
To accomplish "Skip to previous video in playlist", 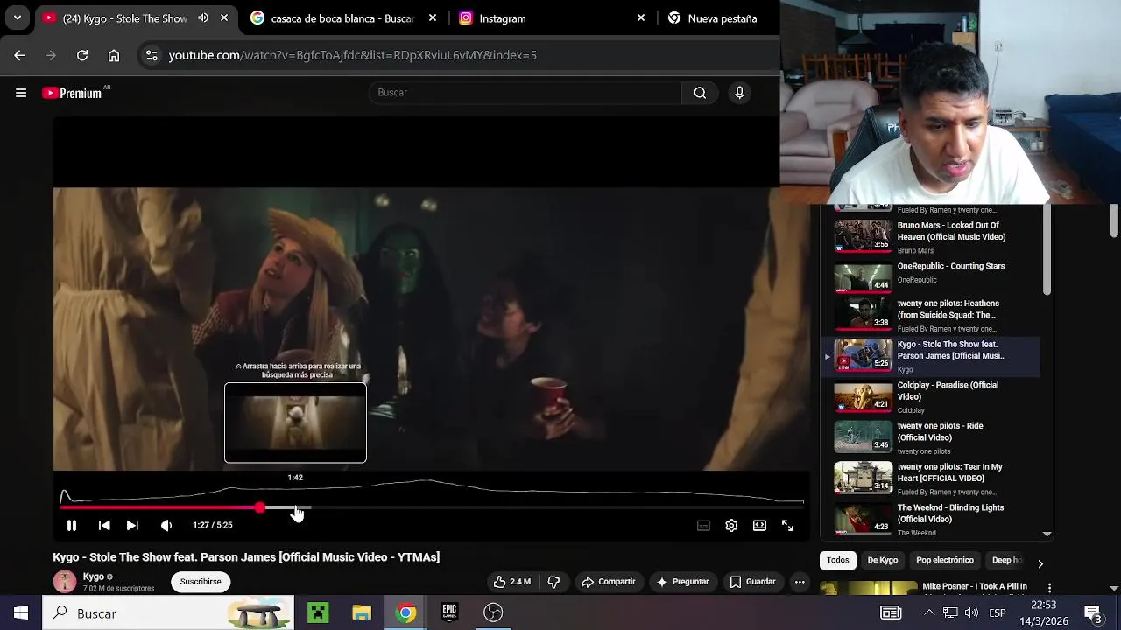I will click(104, 525).
